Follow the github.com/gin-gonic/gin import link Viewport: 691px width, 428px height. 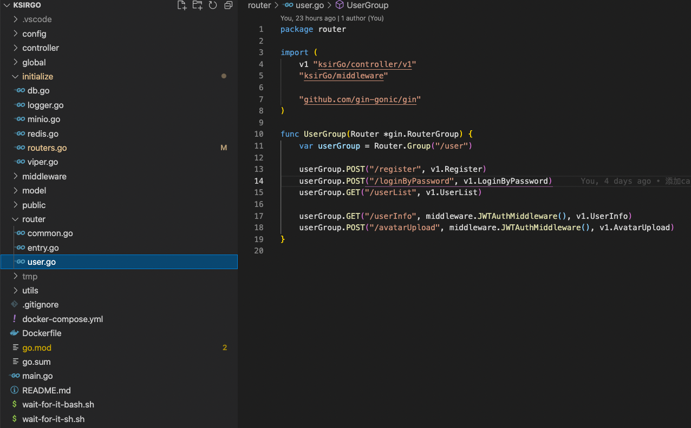coord(360,99)
